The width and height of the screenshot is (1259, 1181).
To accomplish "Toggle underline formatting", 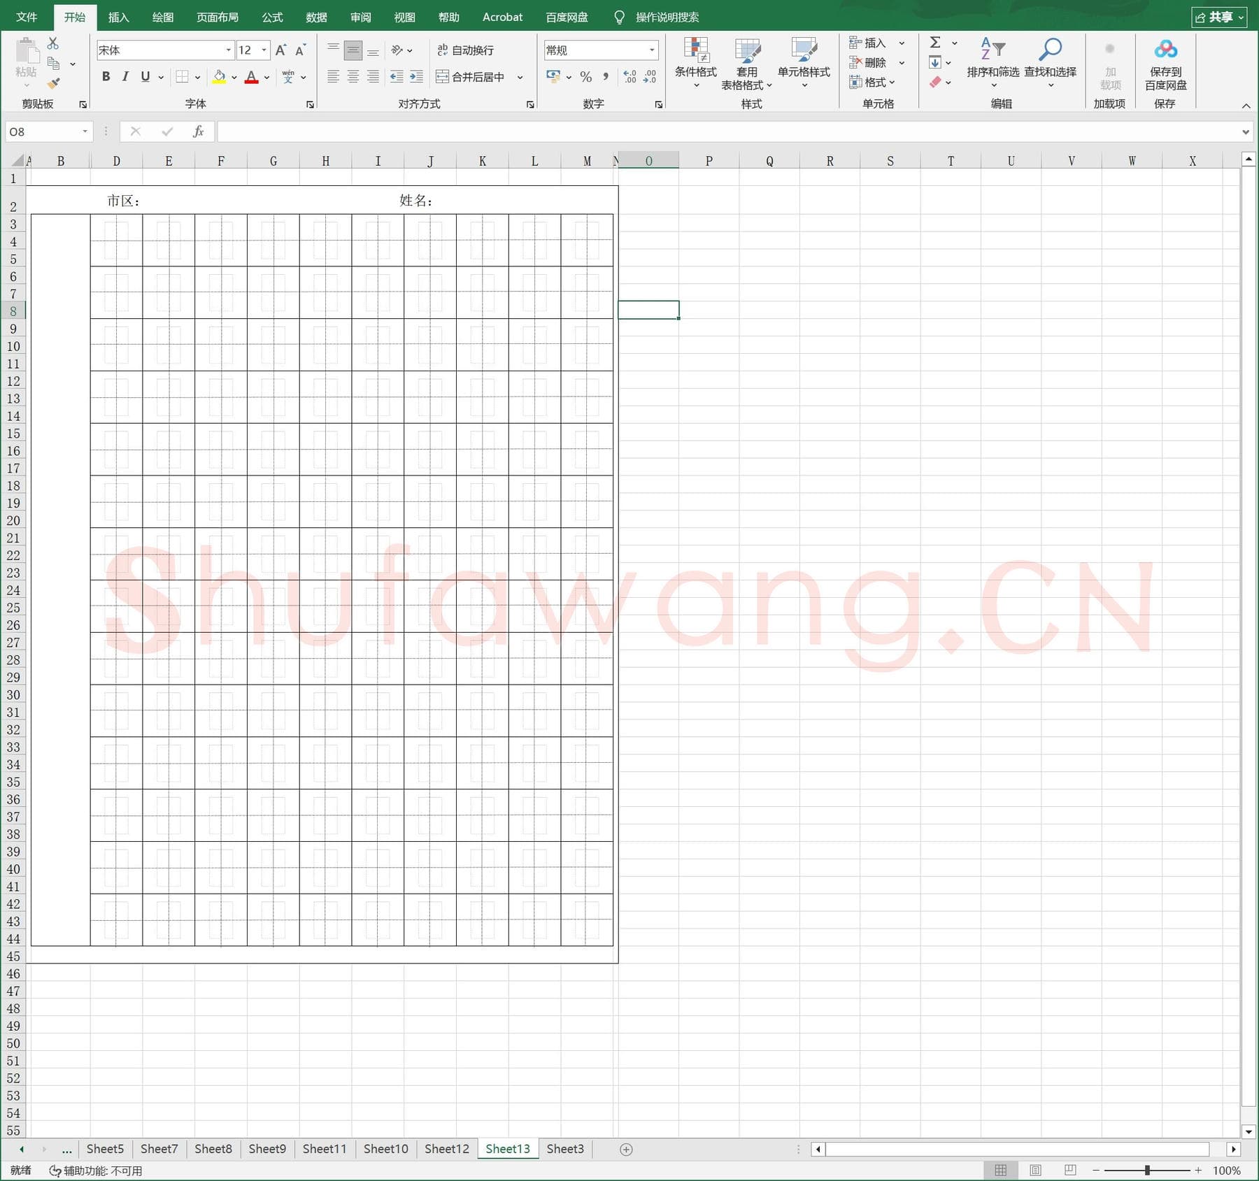I will click(x=145, y=77).
